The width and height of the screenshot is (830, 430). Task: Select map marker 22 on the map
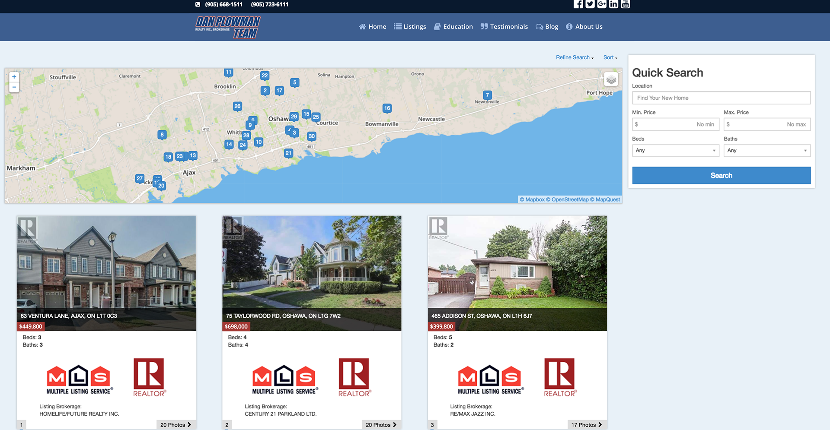click(265, 76)
